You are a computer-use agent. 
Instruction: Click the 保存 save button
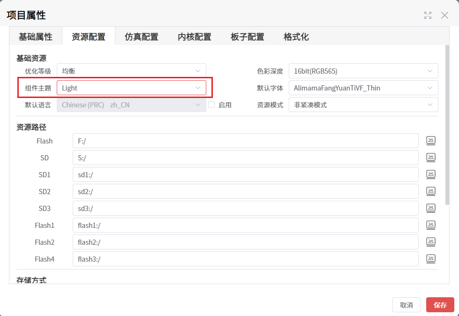click(x=440, y=305)
